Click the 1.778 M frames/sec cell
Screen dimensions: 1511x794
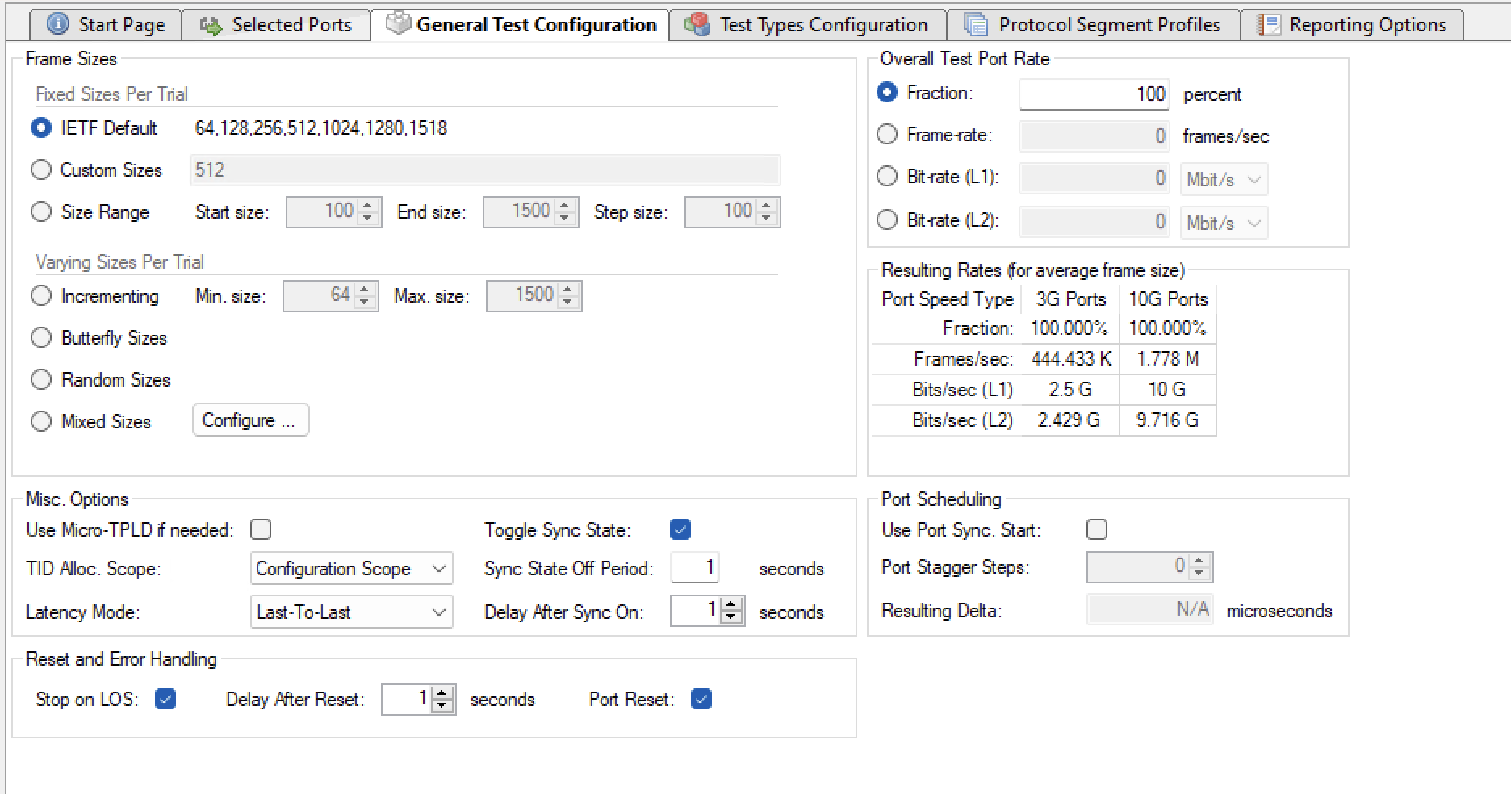click(1168, 359)
